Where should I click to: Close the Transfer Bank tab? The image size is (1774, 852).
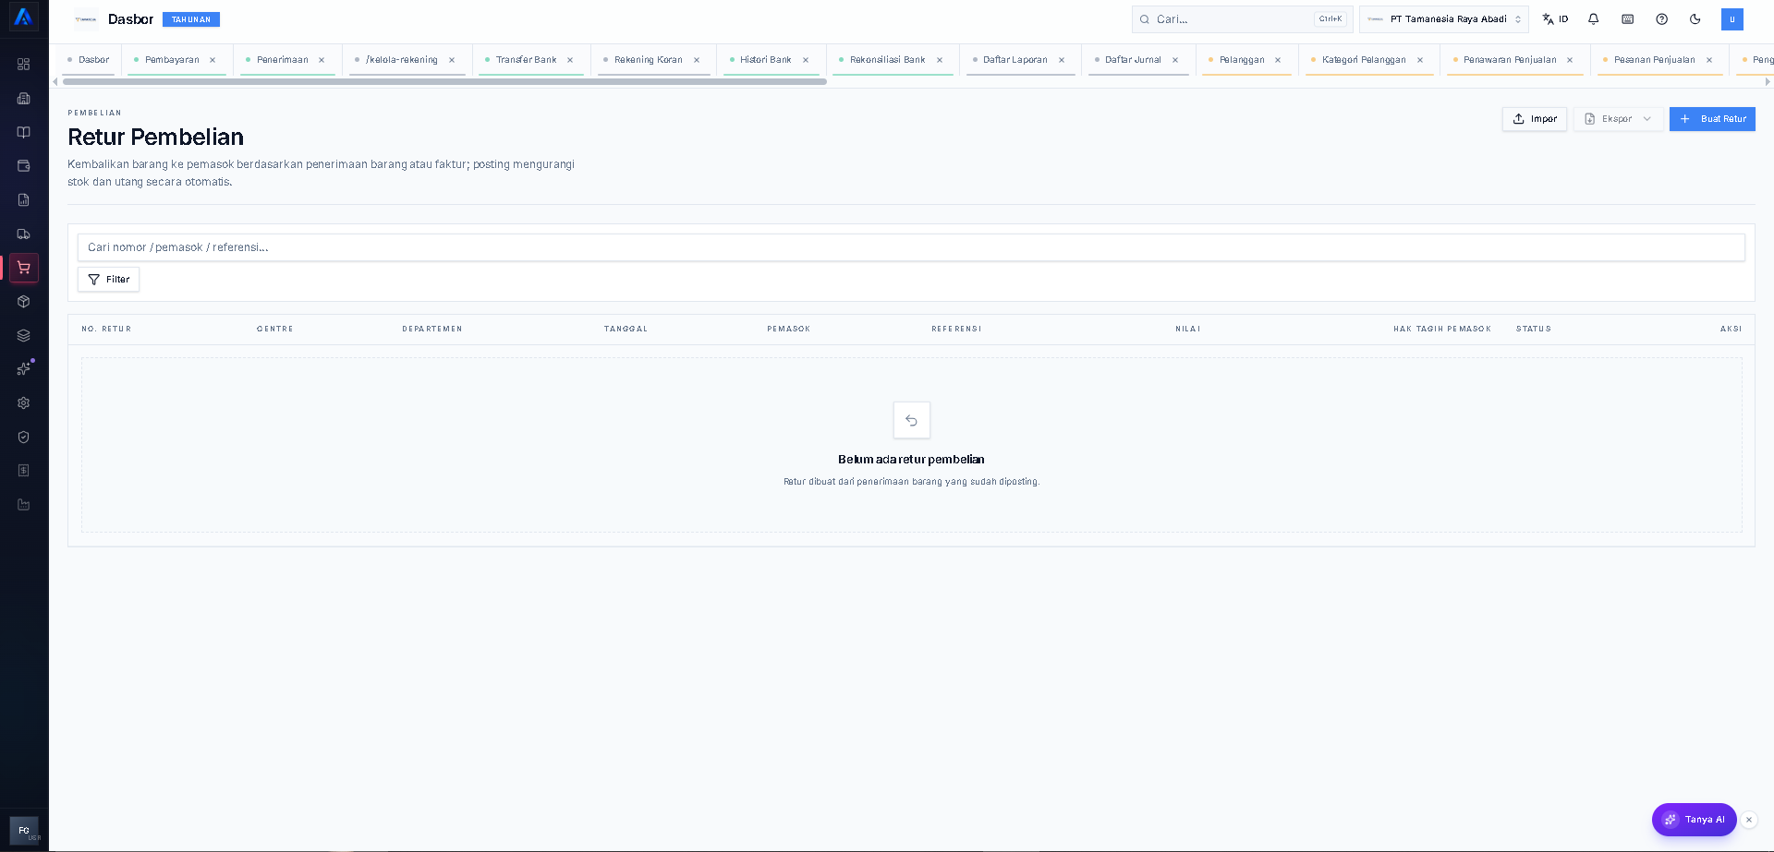pyautogui.click(x=570, y=60)
